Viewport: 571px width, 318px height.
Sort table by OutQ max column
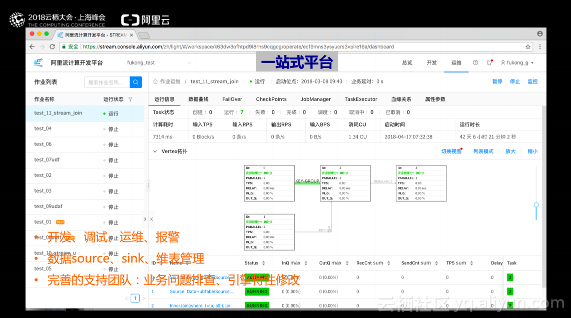[347, 263]
